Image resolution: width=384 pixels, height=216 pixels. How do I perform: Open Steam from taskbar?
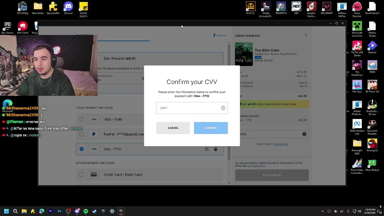click(x=94, y=211)
